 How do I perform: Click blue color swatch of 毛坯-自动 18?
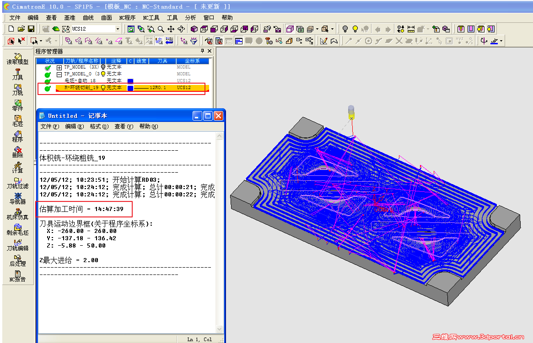pyautogui.click(x=130, y=81)
